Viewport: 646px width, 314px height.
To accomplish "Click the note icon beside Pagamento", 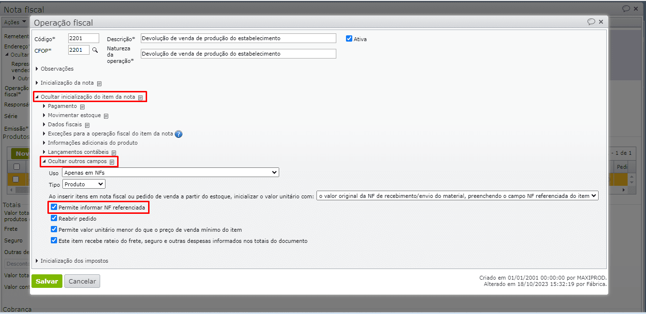I will [x=82, y=106].
